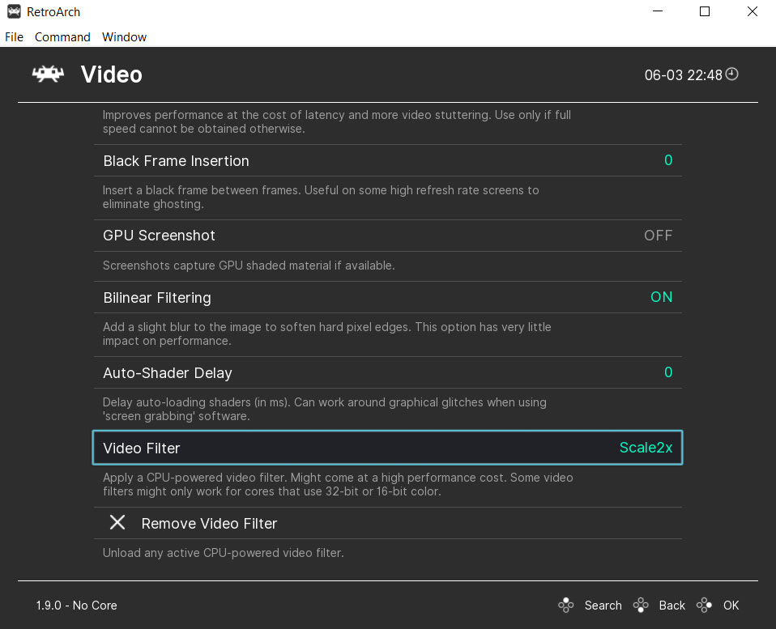776x629 pixels.
Task: Change the Auto-Shader Delay value 0
Action: [x=668, y=372]
